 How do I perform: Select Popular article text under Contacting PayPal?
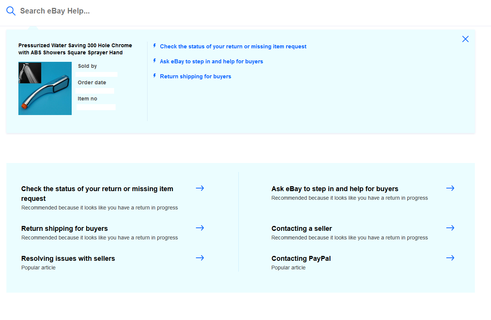(x=288, y=268)
